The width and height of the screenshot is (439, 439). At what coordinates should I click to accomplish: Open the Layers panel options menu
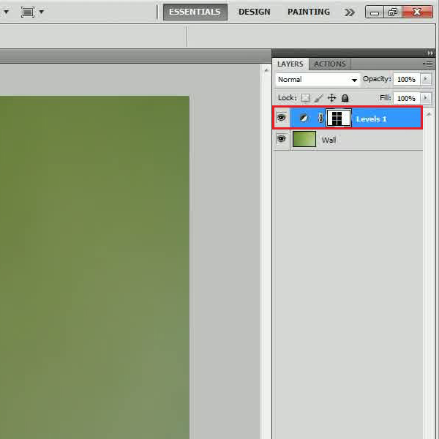coord(428,64)
